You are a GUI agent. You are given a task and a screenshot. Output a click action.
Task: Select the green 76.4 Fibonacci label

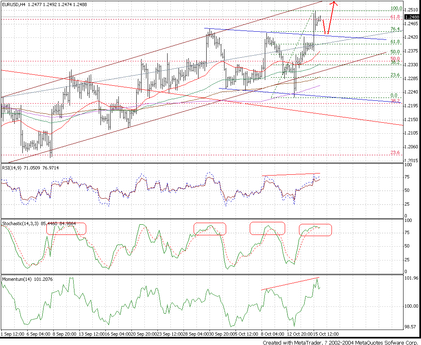[x=395, y=29]
